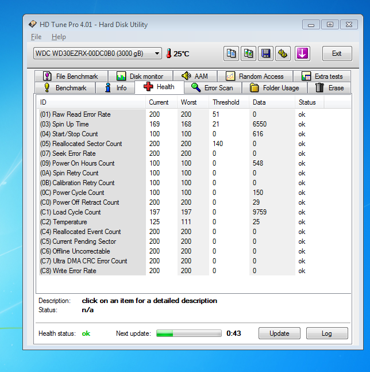Switch to the Erase tab

pos(329,88)
